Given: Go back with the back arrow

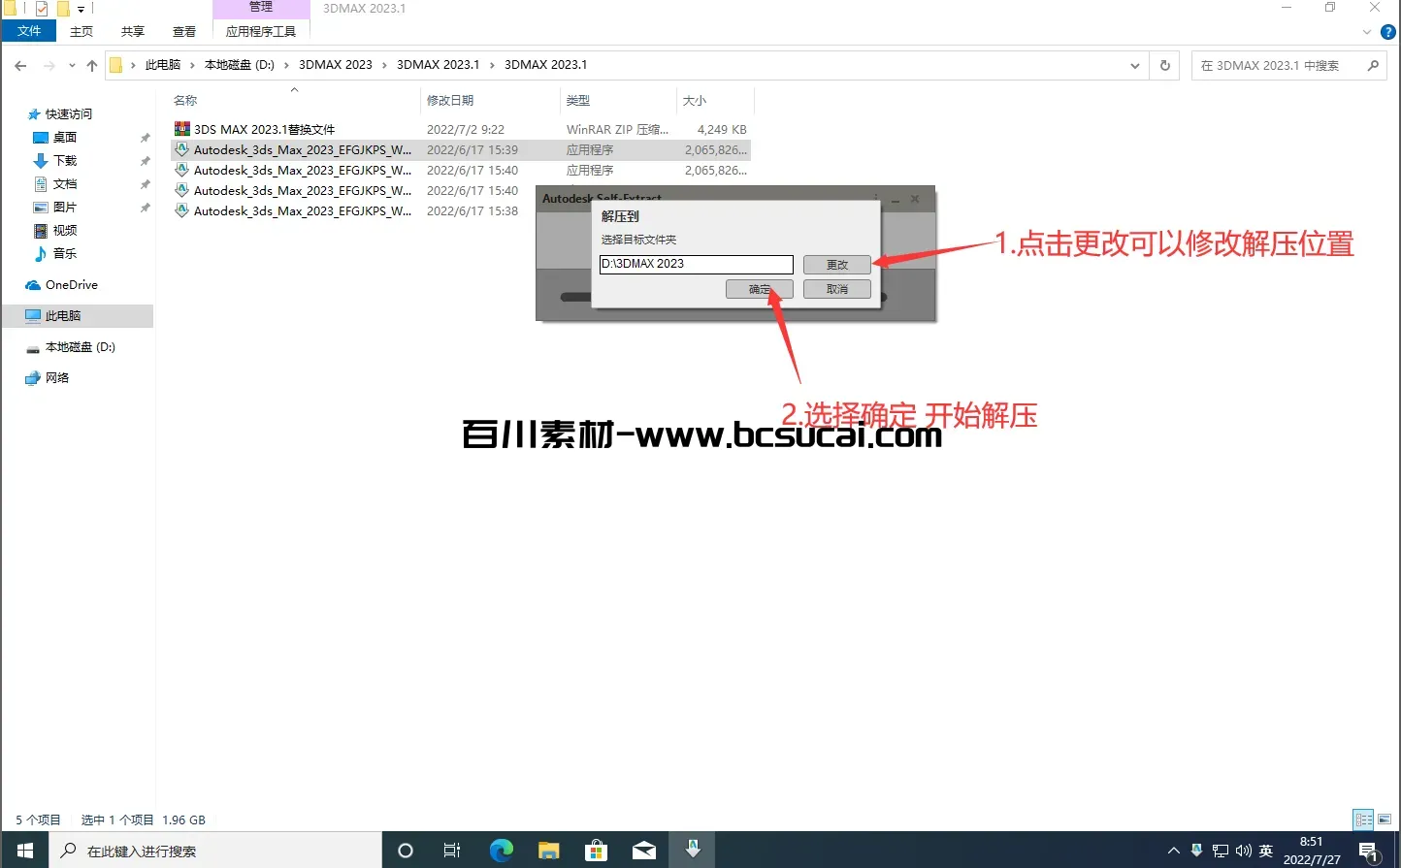Looking at the screenshot, I should click(x=20, y=65).
